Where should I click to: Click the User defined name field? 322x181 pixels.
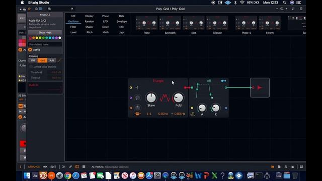(45, 44)
